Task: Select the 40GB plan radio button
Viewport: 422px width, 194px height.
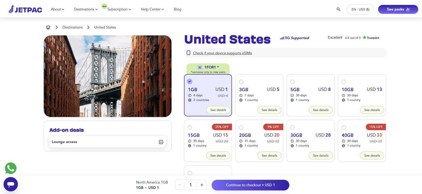Action: (x=344, y=127)
